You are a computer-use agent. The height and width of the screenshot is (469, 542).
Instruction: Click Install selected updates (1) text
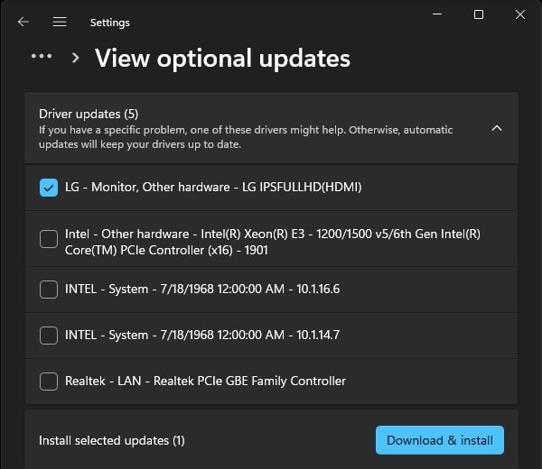pyautogui.click(x=112, y=440)
